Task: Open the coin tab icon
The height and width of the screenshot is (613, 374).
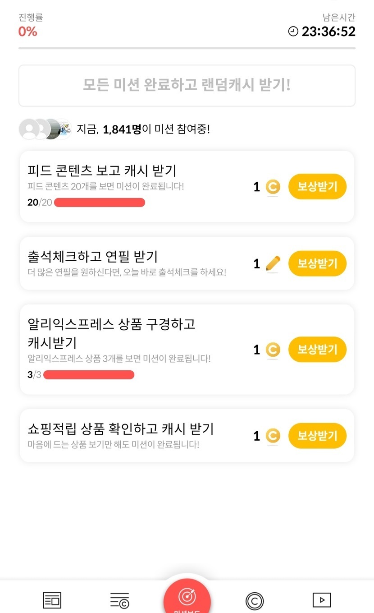Action: tap(255, 601)
